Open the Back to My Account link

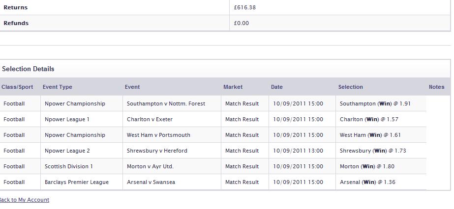coord(24,200)
